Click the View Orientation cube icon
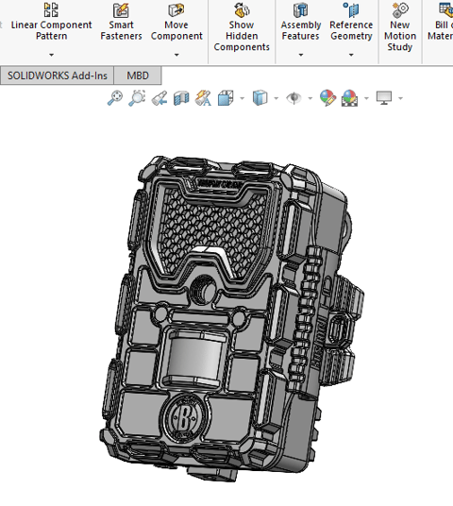 click(226, 98)
